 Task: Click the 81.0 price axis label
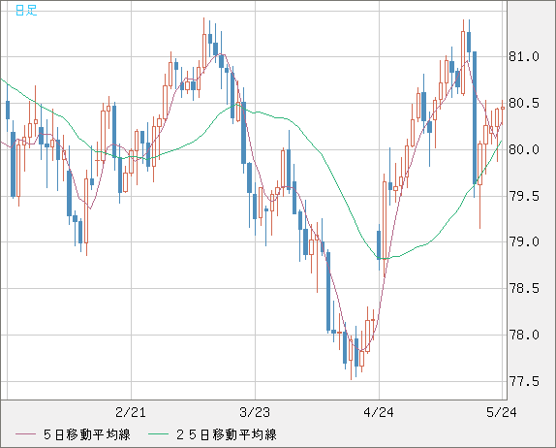coord(524,56)
